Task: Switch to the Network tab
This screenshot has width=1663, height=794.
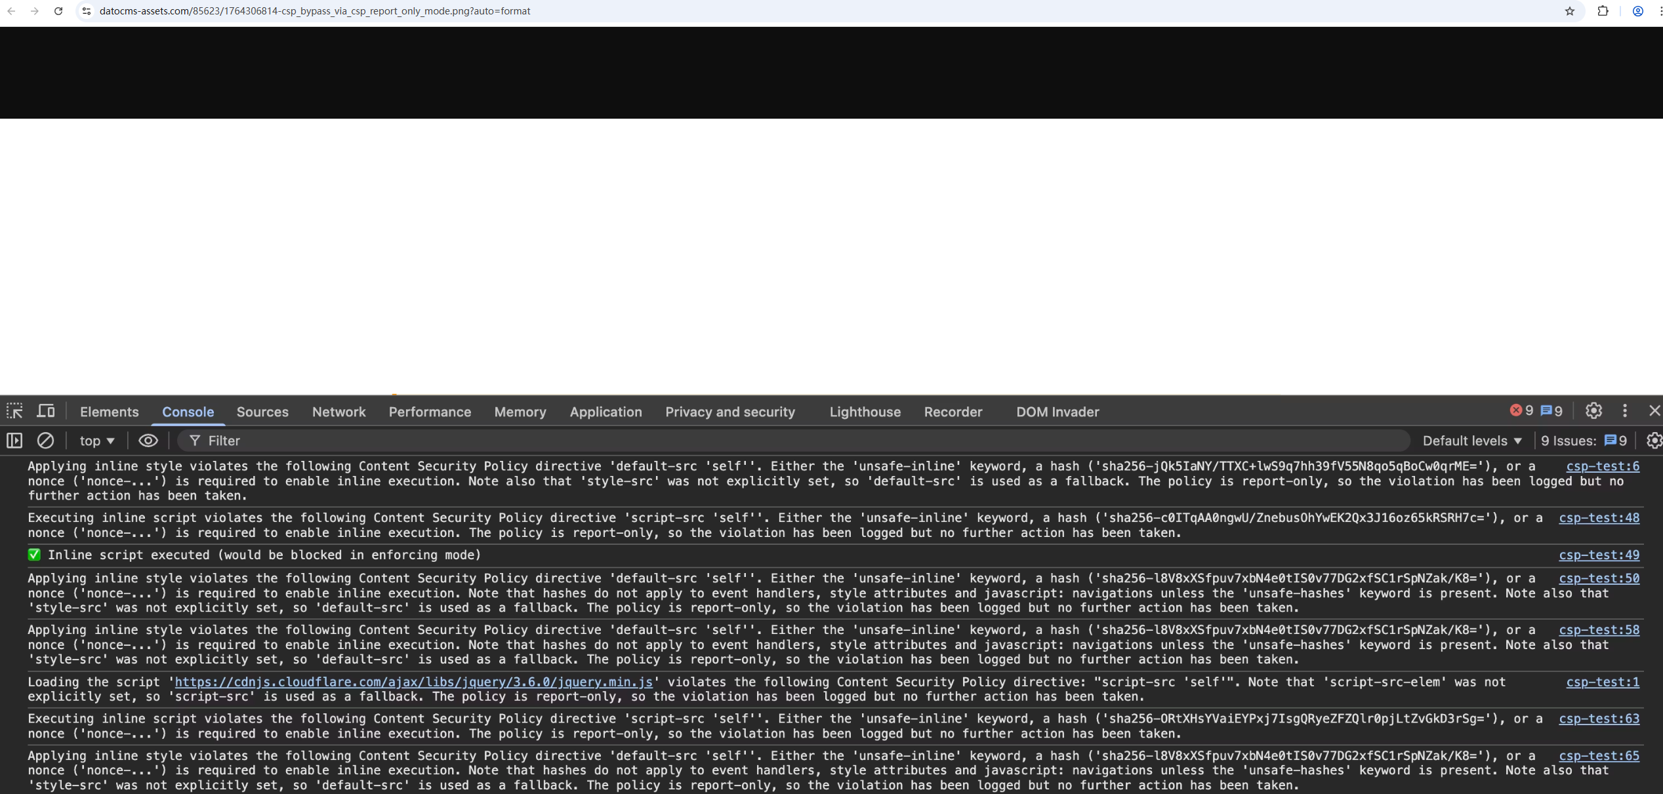Action: pyautogui.click(x=339, y=412)
